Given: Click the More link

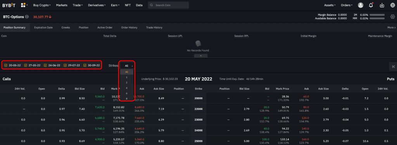Looking at the screenshot, I should pos(391,27).
